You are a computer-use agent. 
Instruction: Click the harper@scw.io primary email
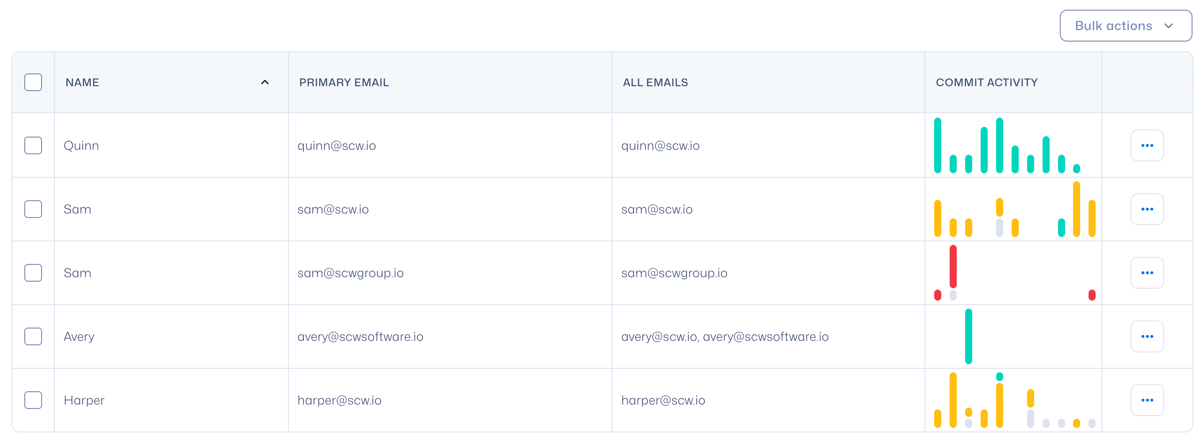tap(339, 400)
